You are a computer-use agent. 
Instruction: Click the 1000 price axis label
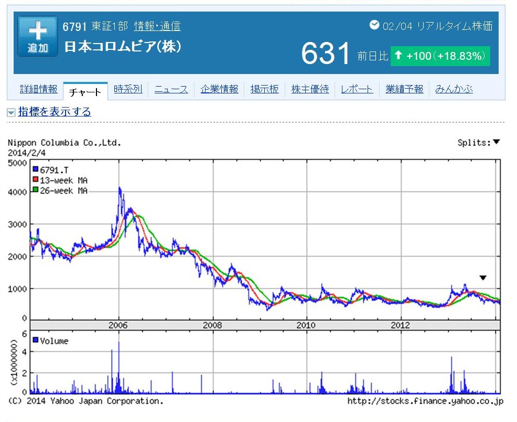click(x=17, y=289)
